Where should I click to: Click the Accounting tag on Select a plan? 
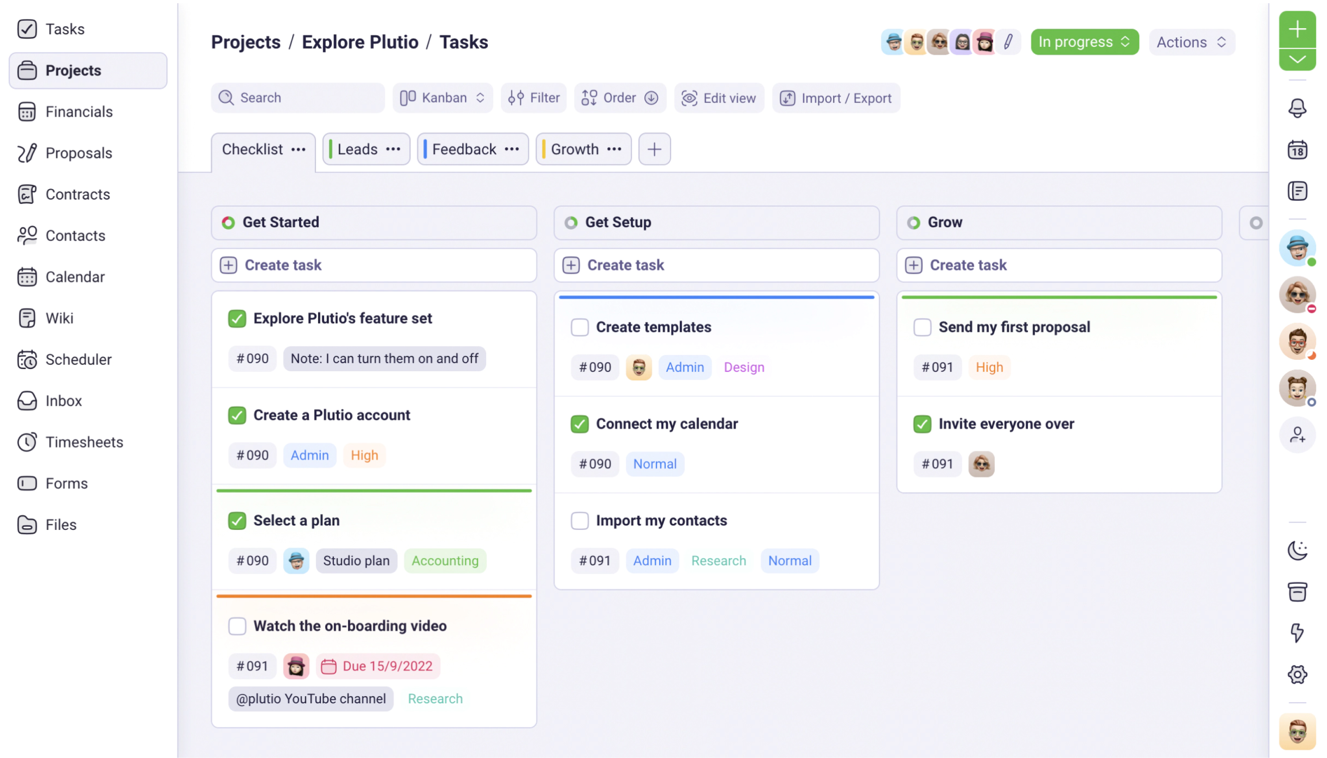pyautogui.click(x=445, y=561)
